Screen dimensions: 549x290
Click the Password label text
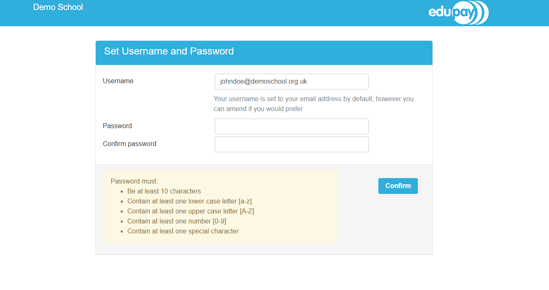(x=117, y=126)
